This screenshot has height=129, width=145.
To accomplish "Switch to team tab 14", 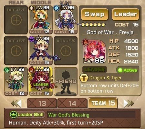I will (x=72, y=103).
